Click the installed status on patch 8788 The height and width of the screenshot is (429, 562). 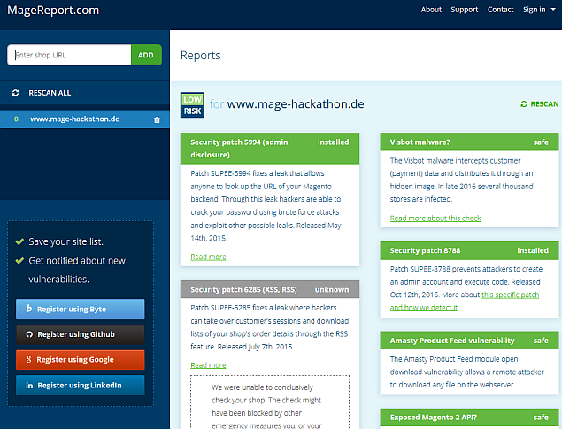click(x=533, y=250)
